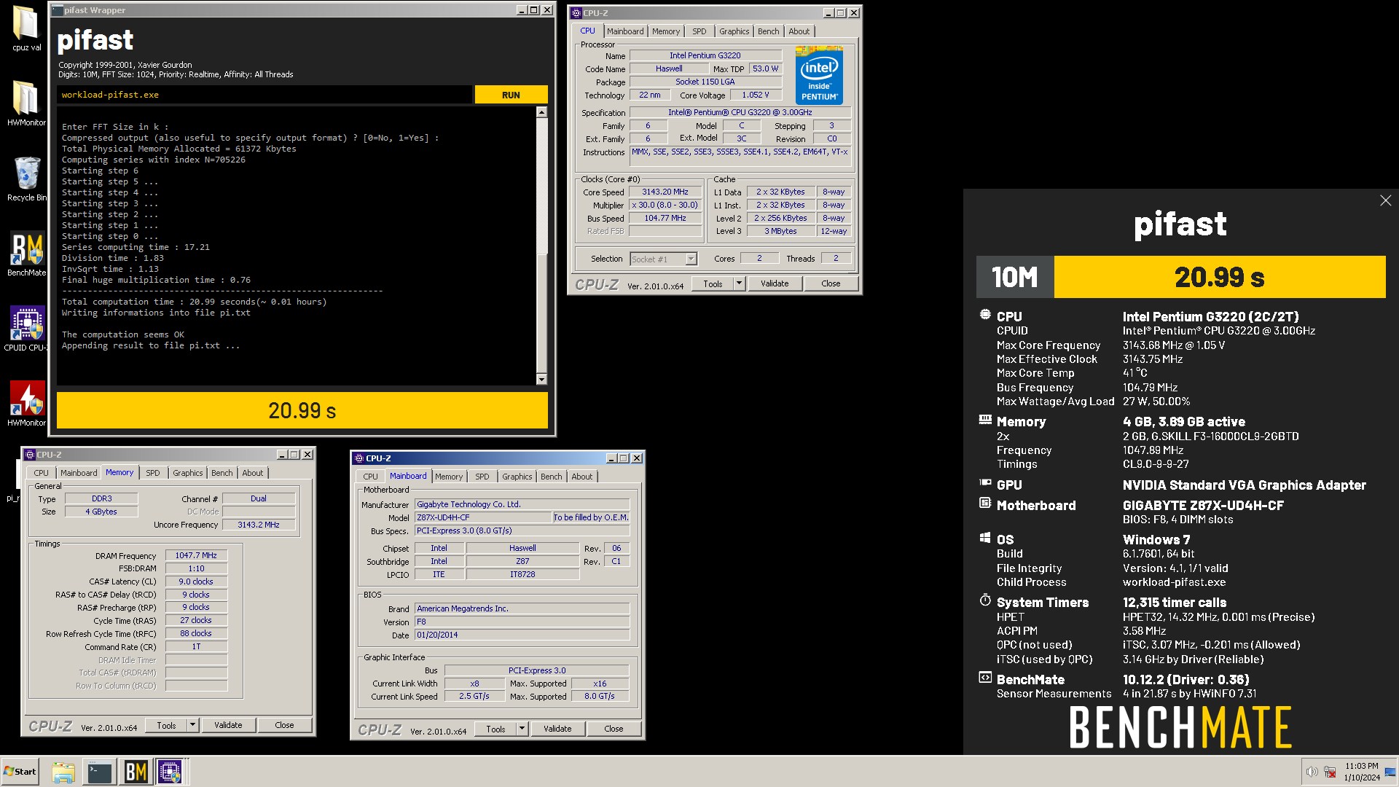Open the SPD tab in CPU window
The height and width of the screenshot is (787, 1399).
tap(699, 31)
